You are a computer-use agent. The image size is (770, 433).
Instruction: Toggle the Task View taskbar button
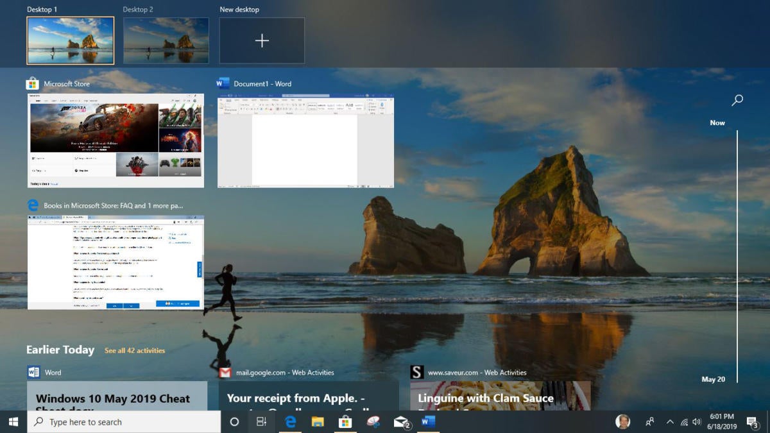(261, 421)
